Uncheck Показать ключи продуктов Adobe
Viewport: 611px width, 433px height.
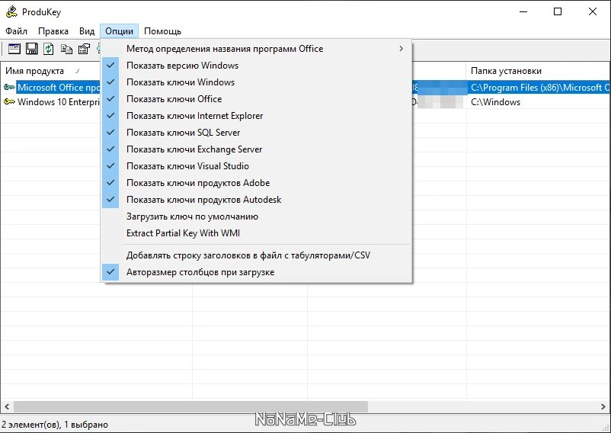[x=257, y=183]
